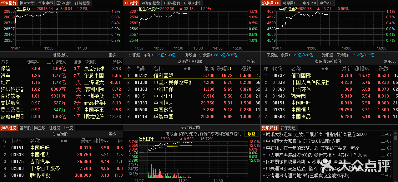Click the 刷新 refresh button
Image resolution: width=398 pixels, height=182 pixels.
click(x=251, y=134)
